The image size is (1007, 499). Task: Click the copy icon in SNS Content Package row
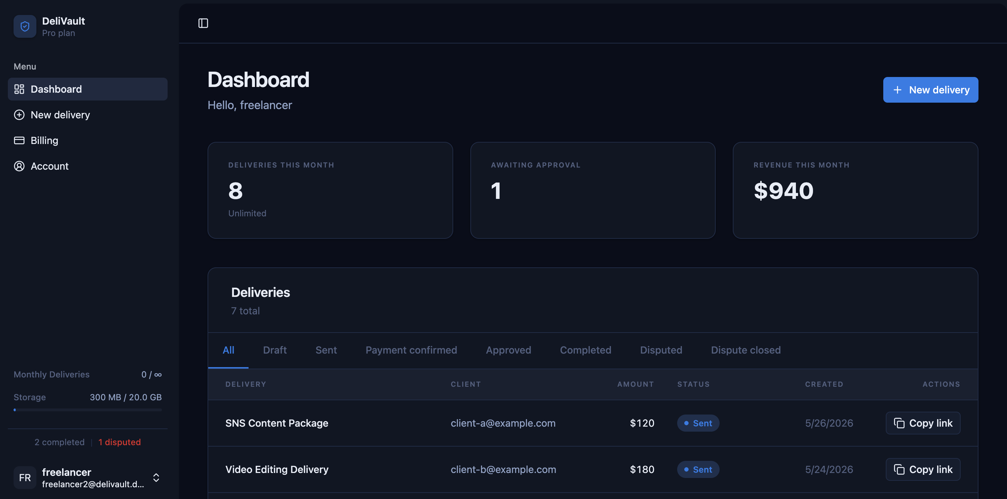pos(899,423)
